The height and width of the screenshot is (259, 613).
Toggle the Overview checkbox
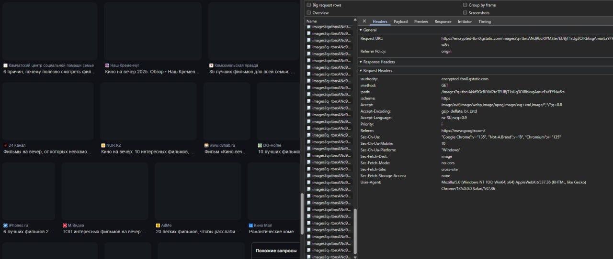pyautogui.click(x=309, y=13)
